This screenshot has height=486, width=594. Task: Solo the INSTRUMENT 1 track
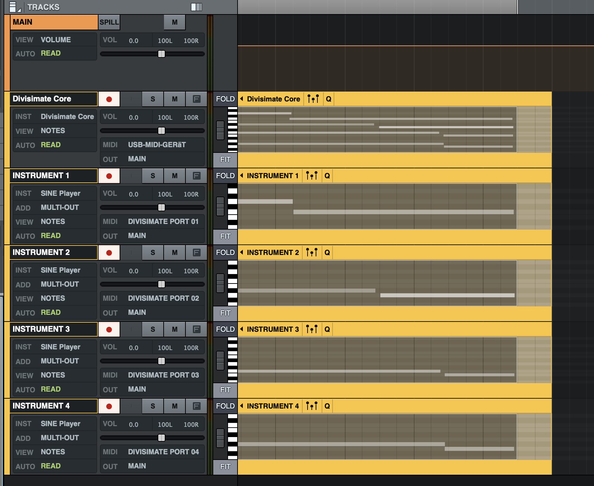point(153,176)
